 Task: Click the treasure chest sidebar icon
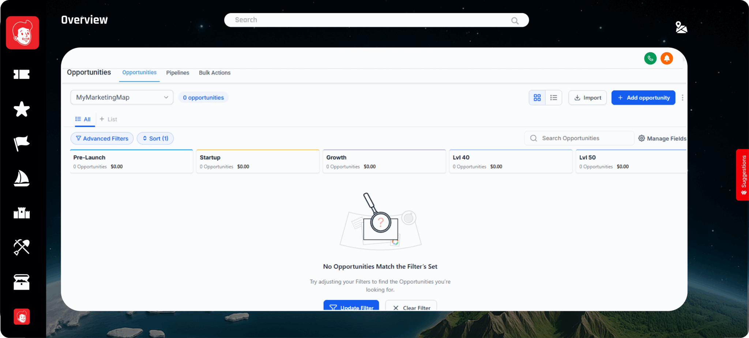[22, 282]
